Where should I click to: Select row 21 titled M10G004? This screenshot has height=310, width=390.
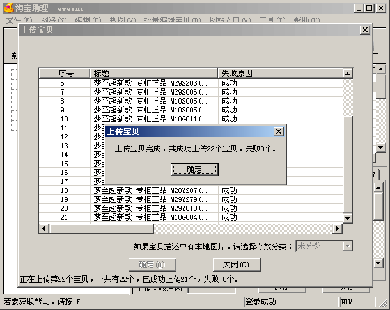(191, 217)
